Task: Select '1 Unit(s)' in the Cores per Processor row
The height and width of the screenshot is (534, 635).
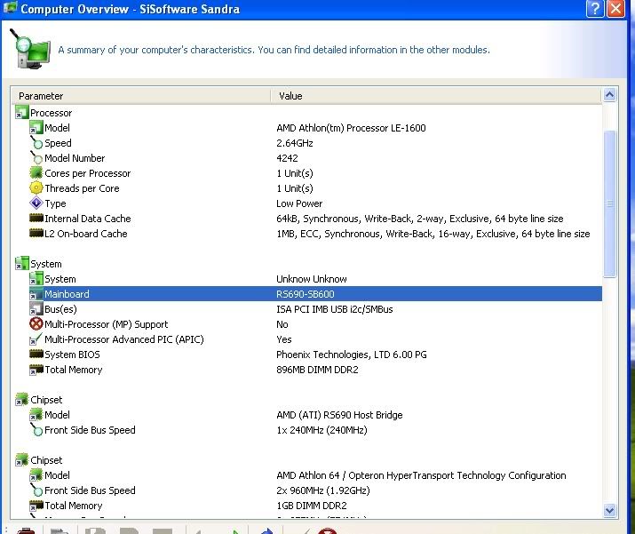Action: pyautogui.click(x=295, y=173)
